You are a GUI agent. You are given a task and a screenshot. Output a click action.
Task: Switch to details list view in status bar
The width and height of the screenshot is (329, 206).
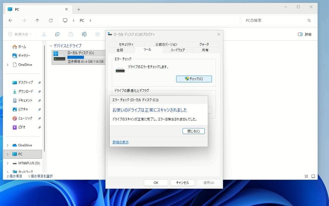tap(306, 176)
